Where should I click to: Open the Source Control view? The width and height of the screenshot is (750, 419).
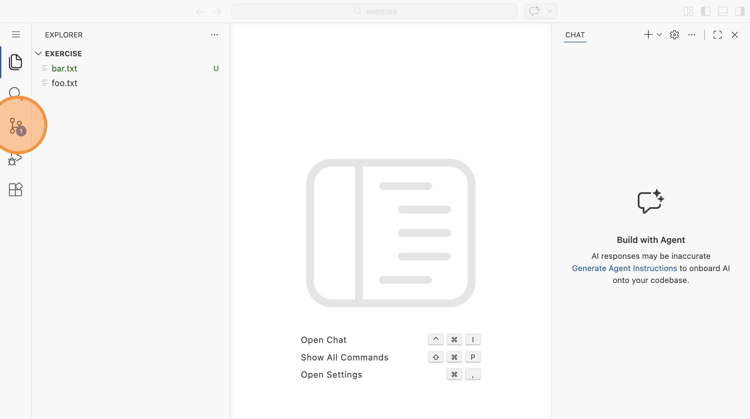[16, 126]
